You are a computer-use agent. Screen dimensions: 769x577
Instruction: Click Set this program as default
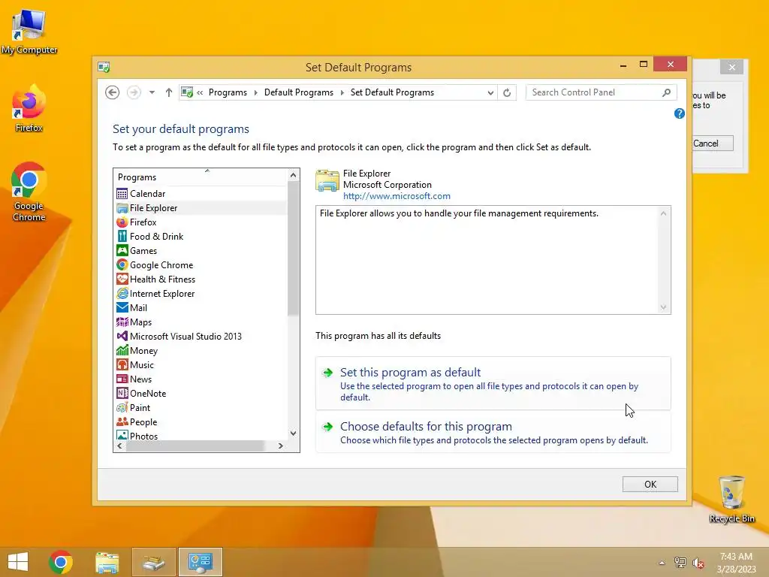[493, 384]
